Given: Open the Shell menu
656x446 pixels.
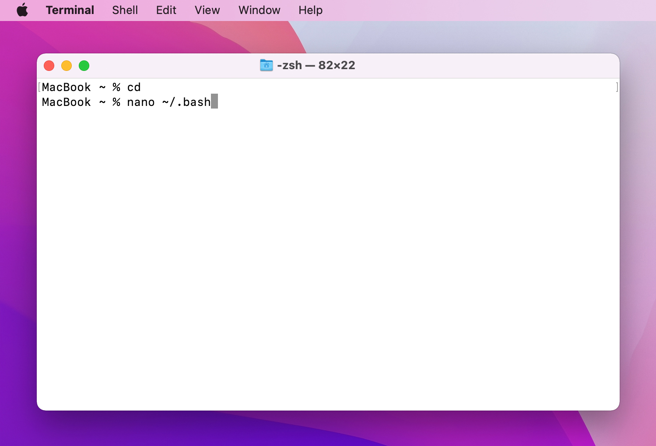Looking at the screenshot, I should 125,10.
